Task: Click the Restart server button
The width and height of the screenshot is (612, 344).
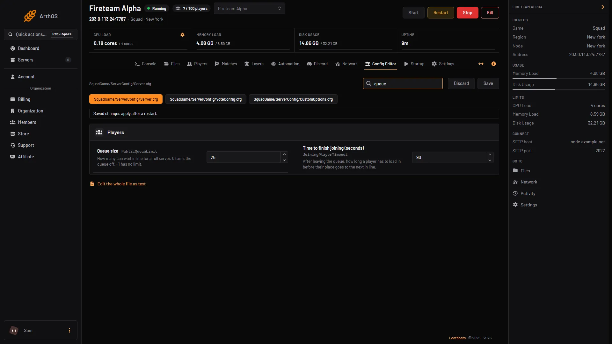Action: click(441, 13)
